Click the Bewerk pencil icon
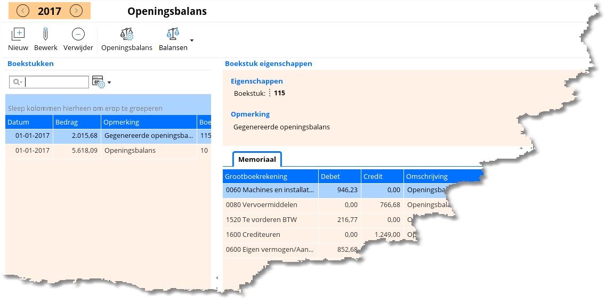606x304 pixels. coord(45,35)
